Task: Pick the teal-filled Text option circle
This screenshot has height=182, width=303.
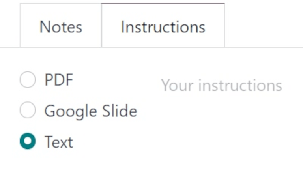Action: tap(28, 141)
